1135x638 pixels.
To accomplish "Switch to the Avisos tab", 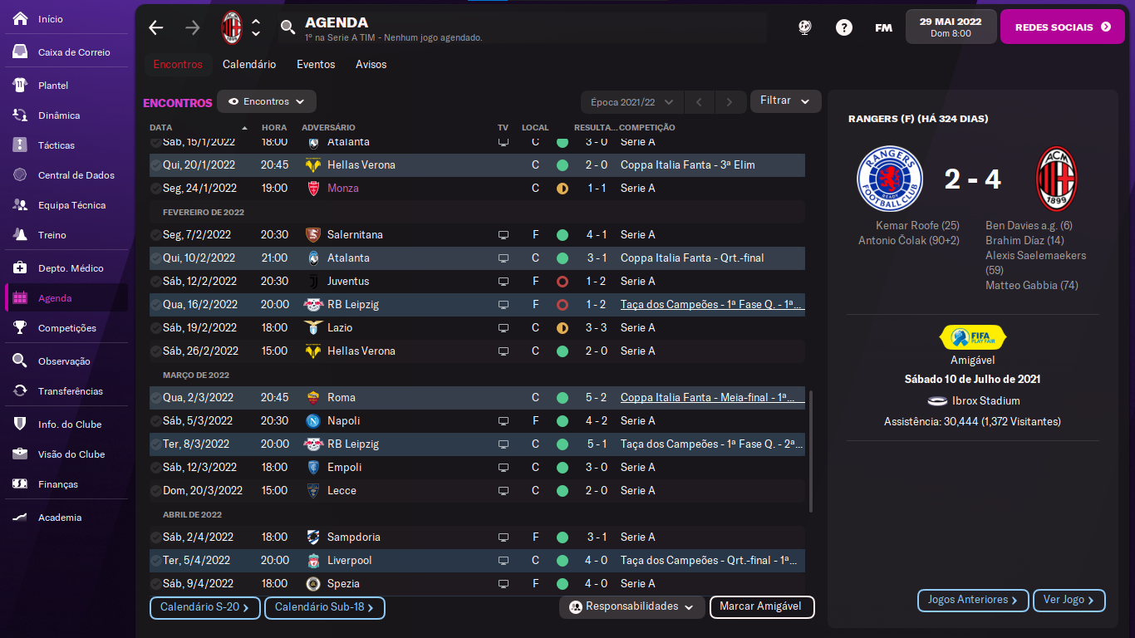I will (371, 64).
